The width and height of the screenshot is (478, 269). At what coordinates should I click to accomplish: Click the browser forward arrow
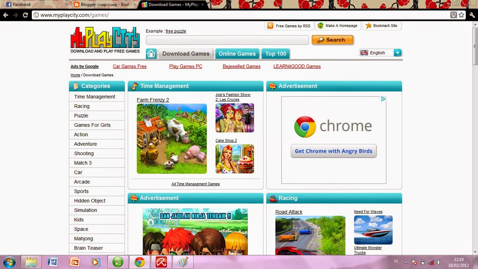[15, 15]
